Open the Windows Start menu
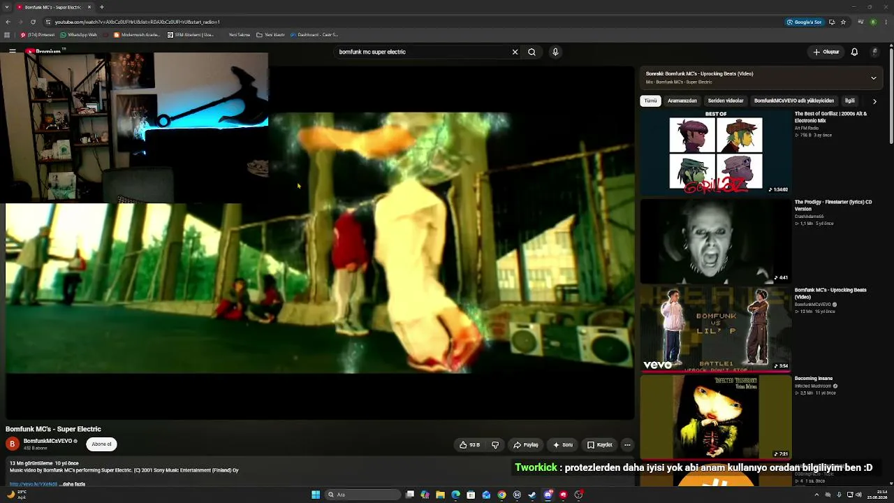 tap(316, 495)
